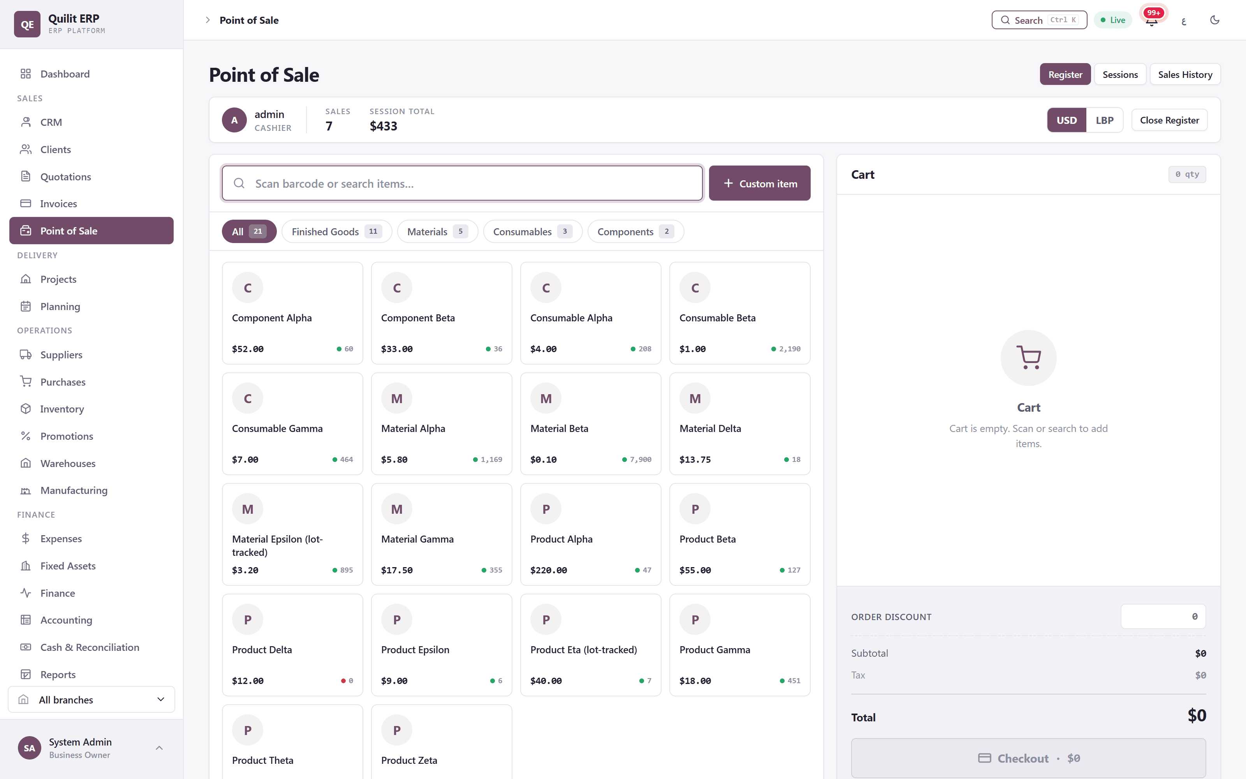Open CRM from the sidebar icon
Image resolution: width=1246 pixels, height=779 pixels.
pyautogui.click(x=26, y=122)
